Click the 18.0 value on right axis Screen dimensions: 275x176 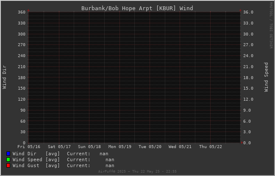[x=248, y=78]
